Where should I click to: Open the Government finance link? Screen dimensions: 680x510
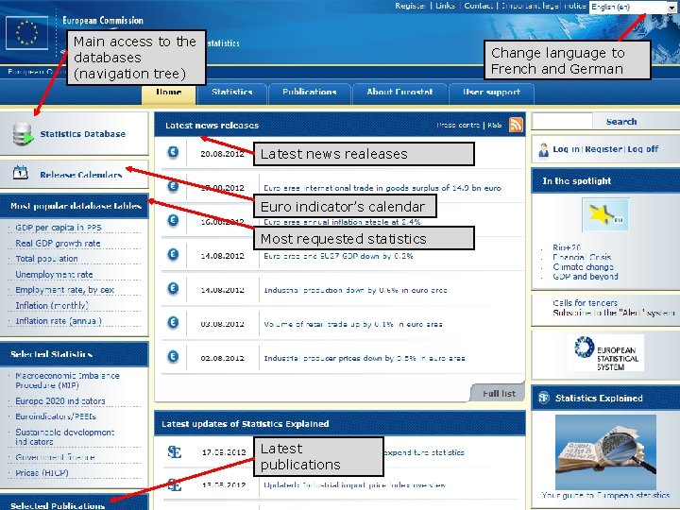tap(55, 457)
